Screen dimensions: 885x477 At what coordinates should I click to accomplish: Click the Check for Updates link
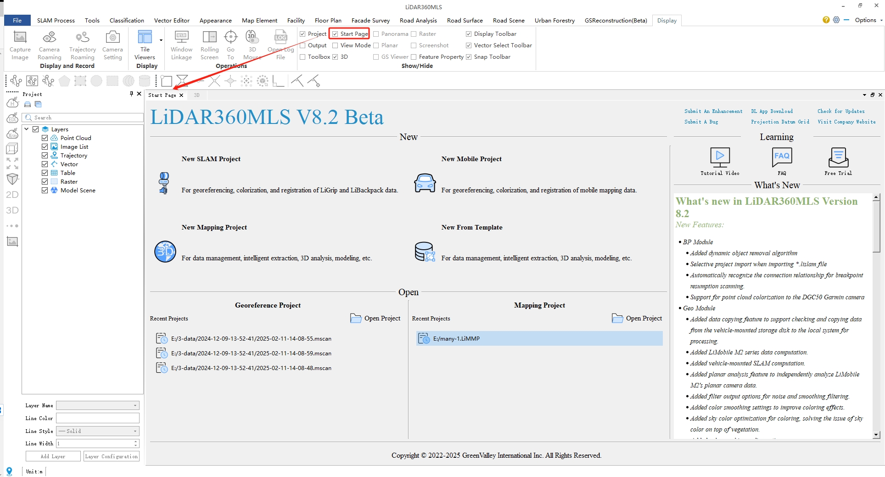[x=841, y=111]
